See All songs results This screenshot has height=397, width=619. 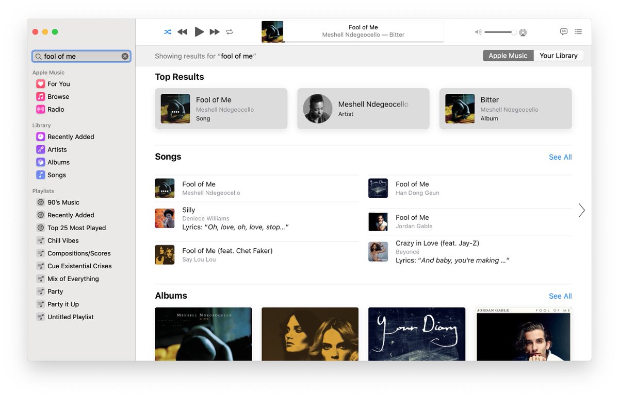tap(560, 157)
